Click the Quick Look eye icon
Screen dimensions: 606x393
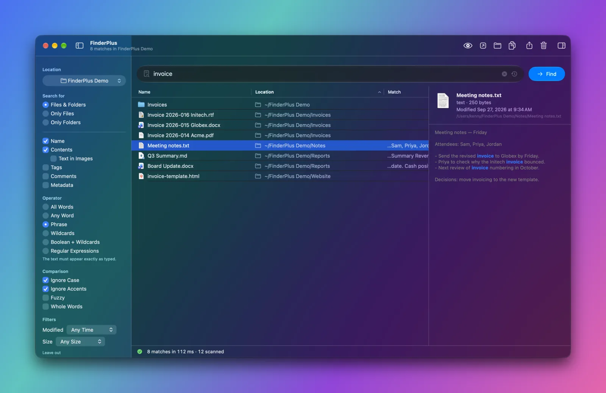pyautogui.click(x=468, y=46)
